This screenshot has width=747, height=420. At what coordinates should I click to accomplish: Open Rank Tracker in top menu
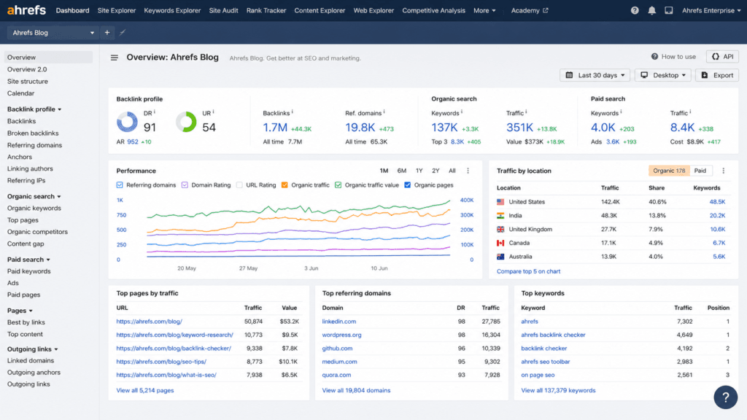coord(266,10)
